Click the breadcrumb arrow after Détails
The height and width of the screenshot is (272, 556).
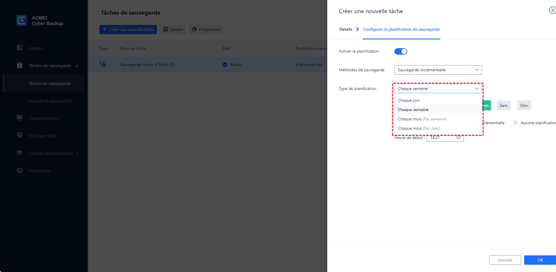(357, 29)
